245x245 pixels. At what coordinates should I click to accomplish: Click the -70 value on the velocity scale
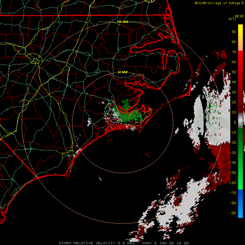tap(233, 193)
